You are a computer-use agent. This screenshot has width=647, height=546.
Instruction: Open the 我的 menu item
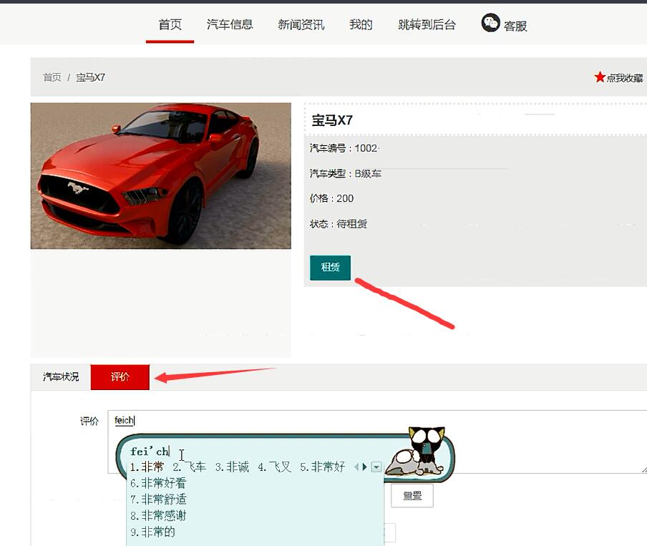click(x=361, y=25)
